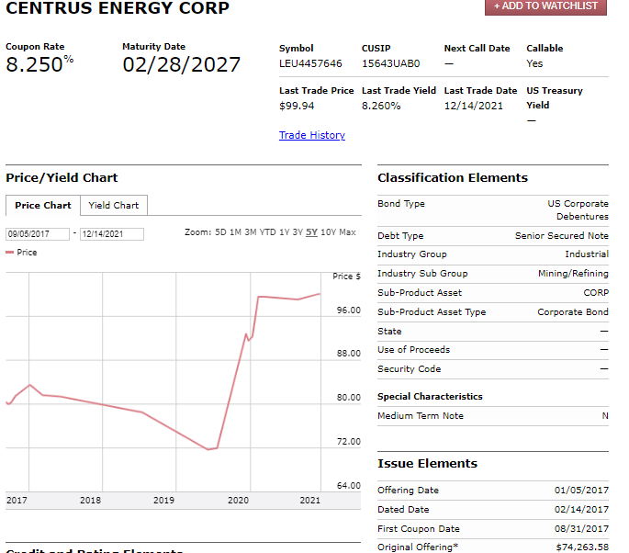
Task: Switch to the Yield Chart tab
Action: point(114,206)
